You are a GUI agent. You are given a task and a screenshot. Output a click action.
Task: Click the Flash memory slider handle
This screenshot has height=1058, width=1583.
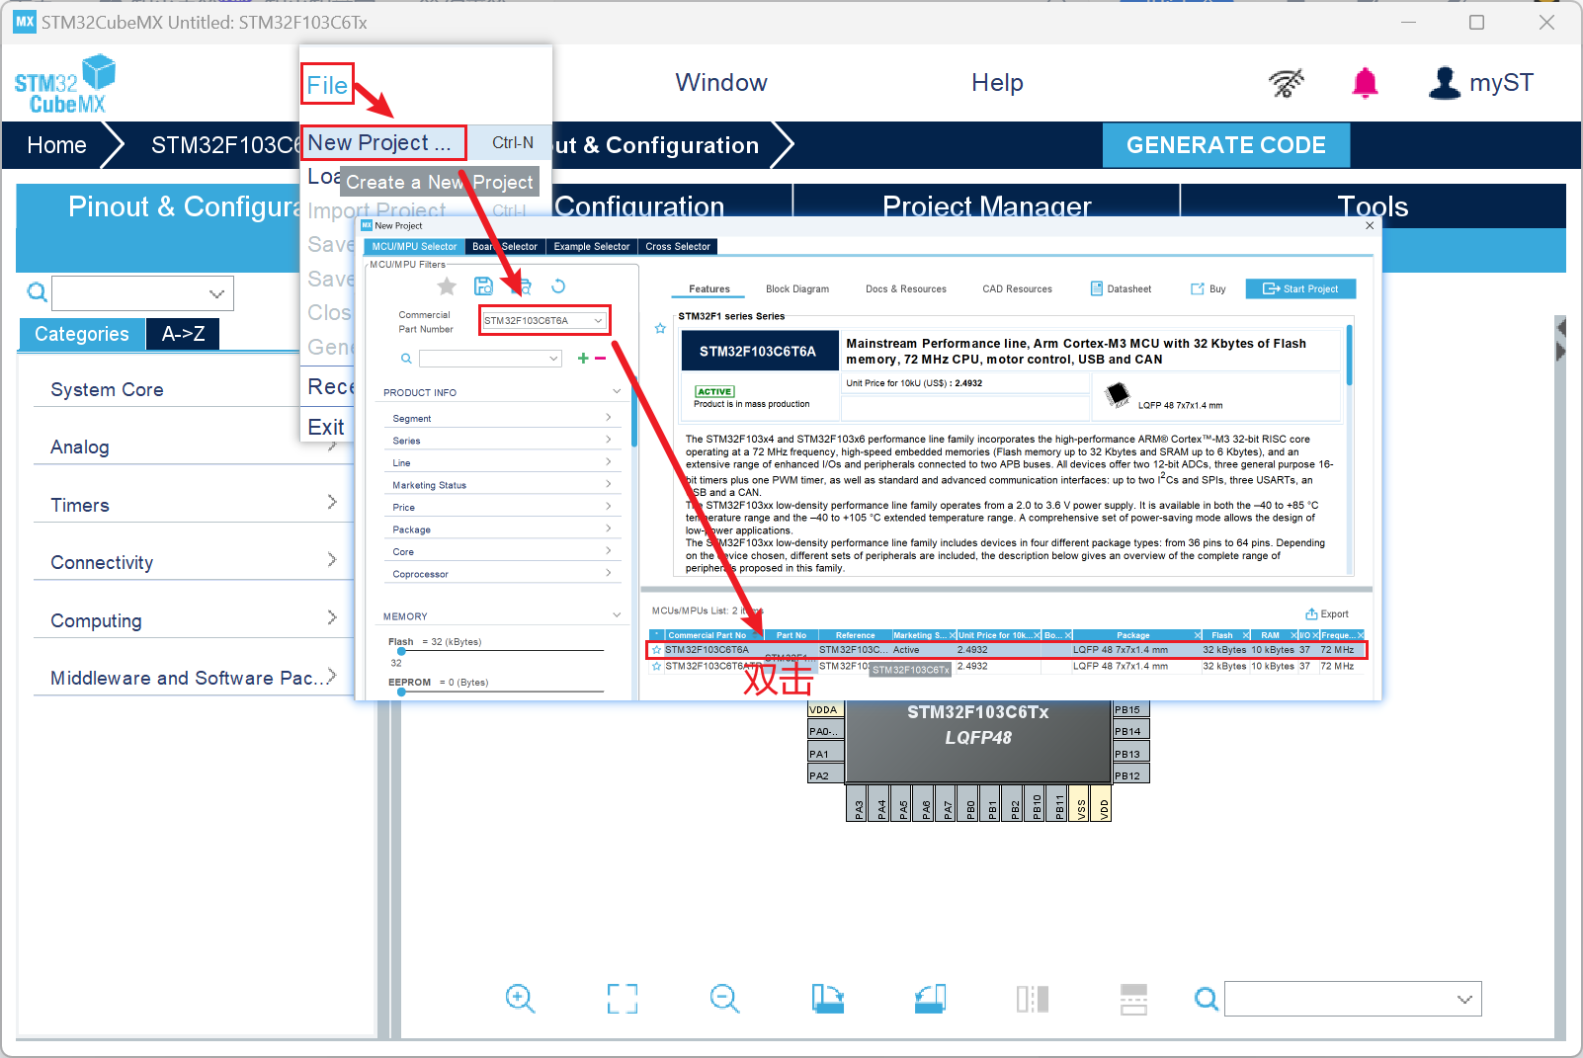point(401,651)
